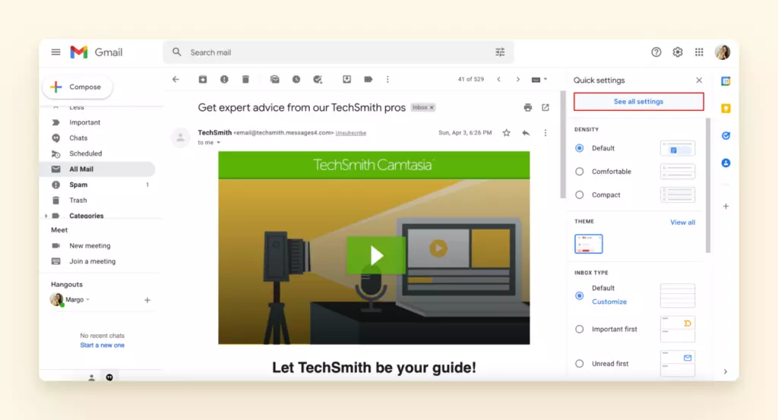Image resolution: width=778 pixels, height=420 pixels.
Task: Select Compact density option
Action: [579, 195]
